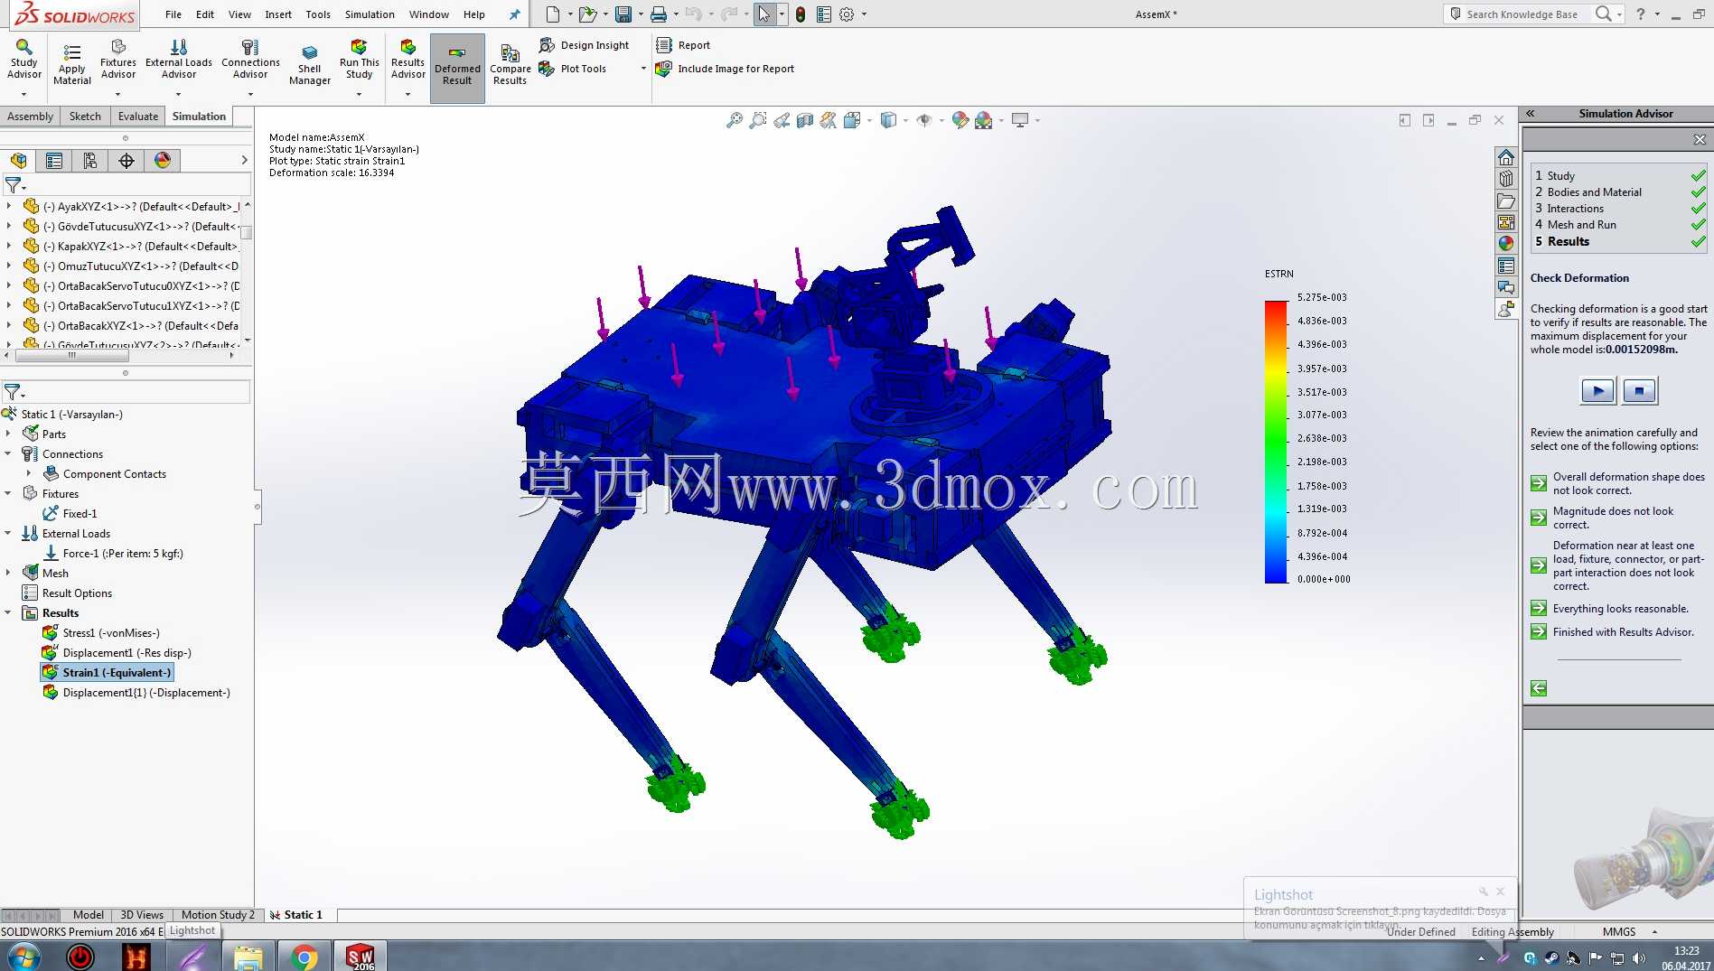Switch to the Assembly tab
The image size is (1714, 971).
pos(30,117)
